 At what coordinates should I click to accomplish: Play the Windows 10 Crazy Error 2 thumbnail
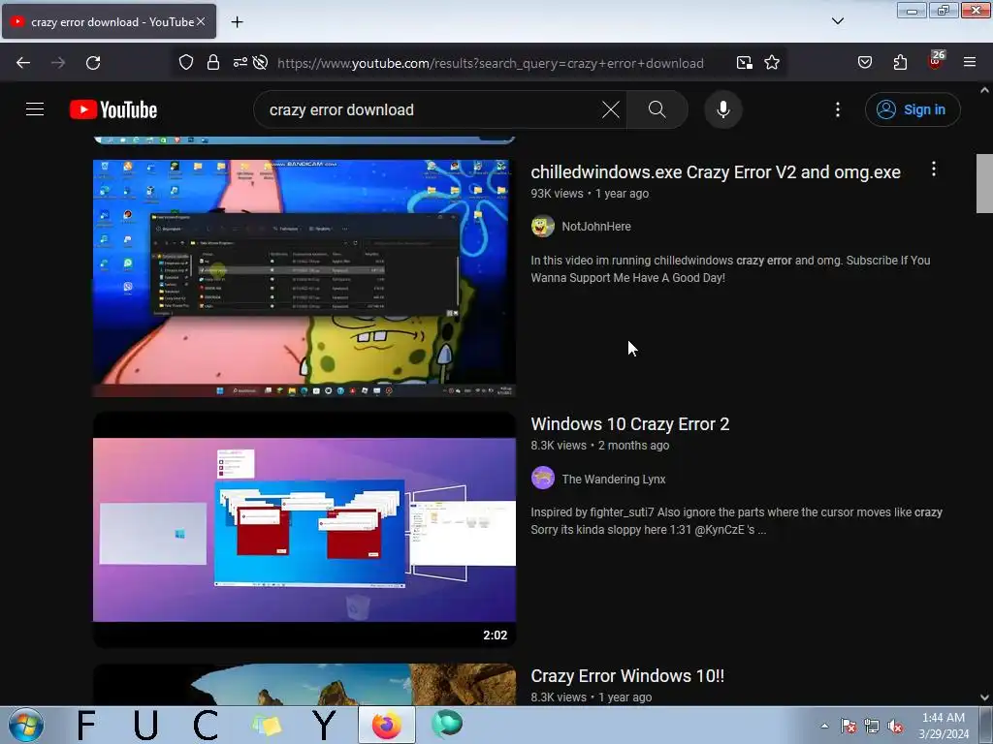click(x=304, y=530)
